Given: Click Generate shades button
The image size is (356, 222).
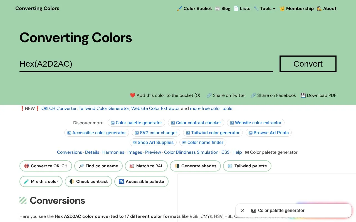Looking at the screenshot, I should 195,166.
